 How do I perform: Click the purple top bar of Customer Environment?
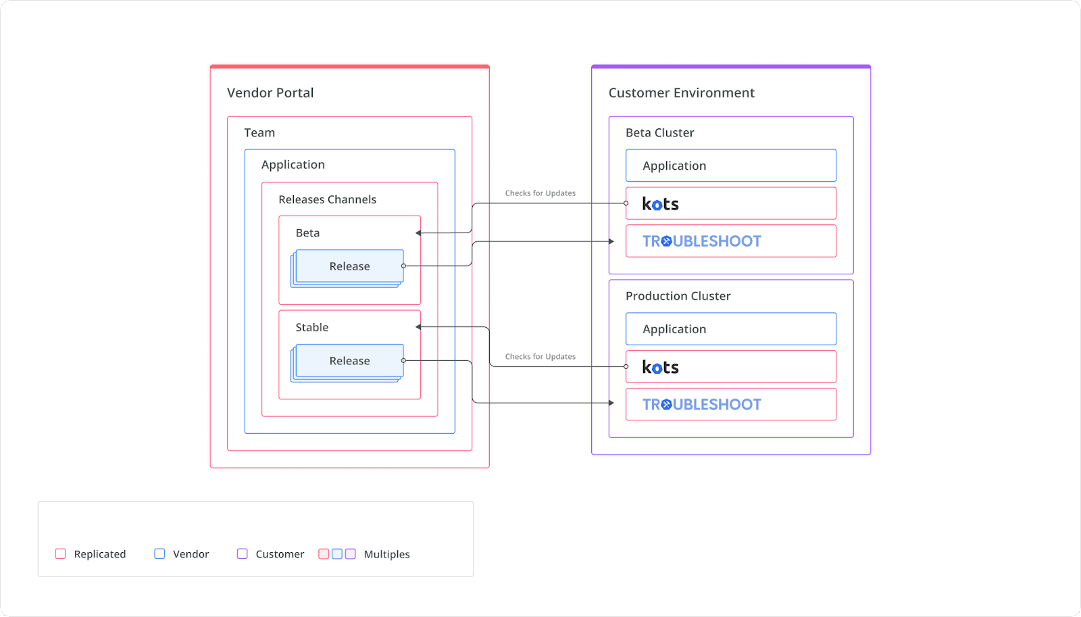[730, 67]
